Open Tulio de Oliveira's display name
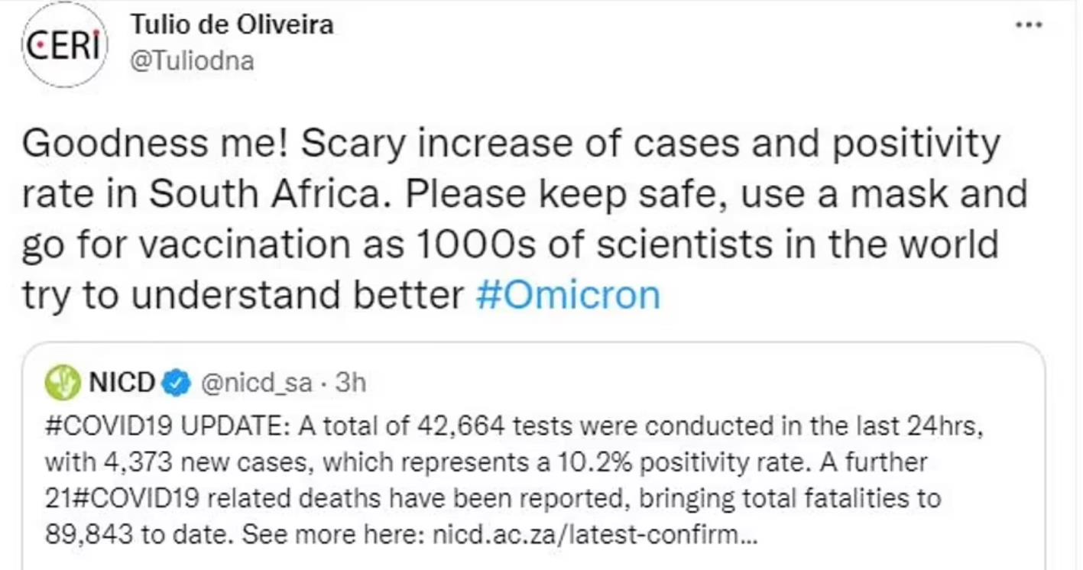 click(232, 24)
